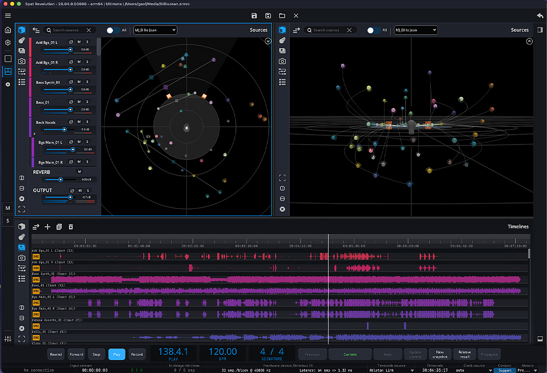Solo the Back Vocals source
This screenshot has width=547, height=373.
[87, 122]
